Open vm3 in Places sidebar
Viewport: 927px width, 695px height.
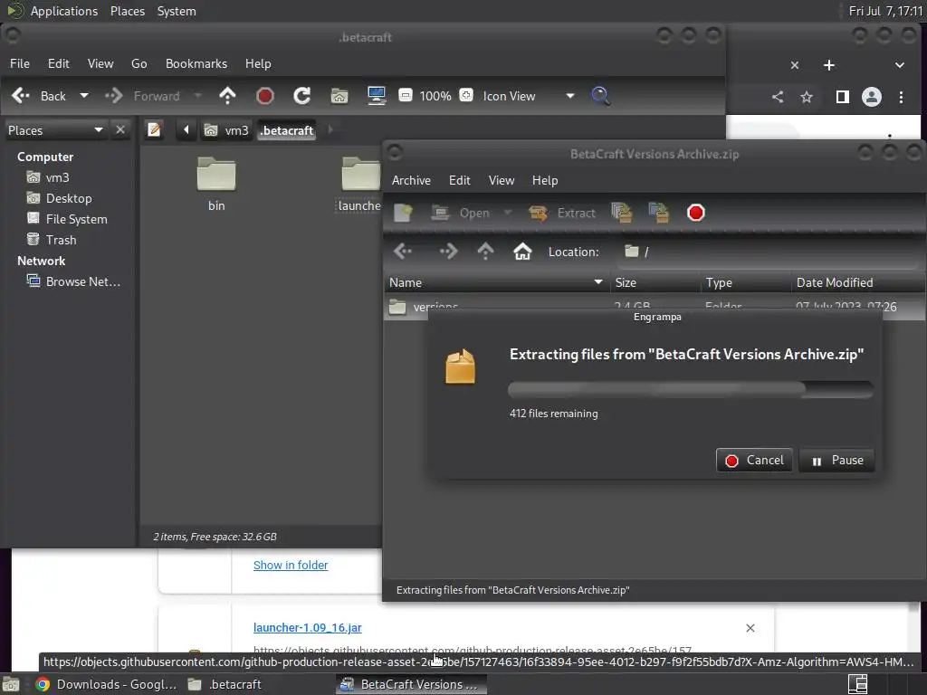pyautogui.click(x=57, y=177)
